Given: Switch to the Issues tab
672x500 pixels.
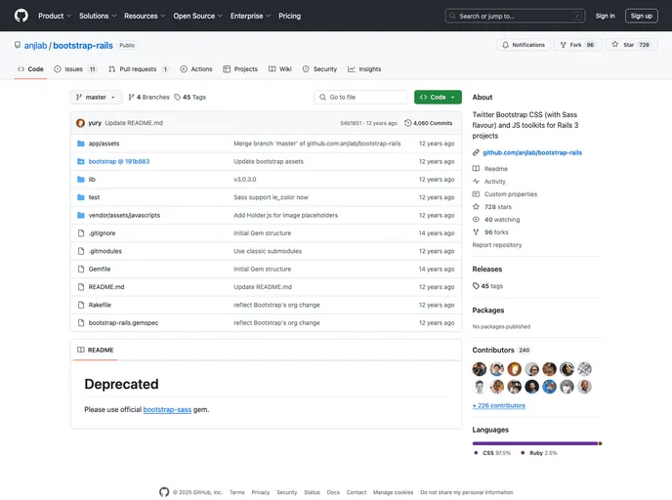Looking at the screenshot, I should [75, 69].
